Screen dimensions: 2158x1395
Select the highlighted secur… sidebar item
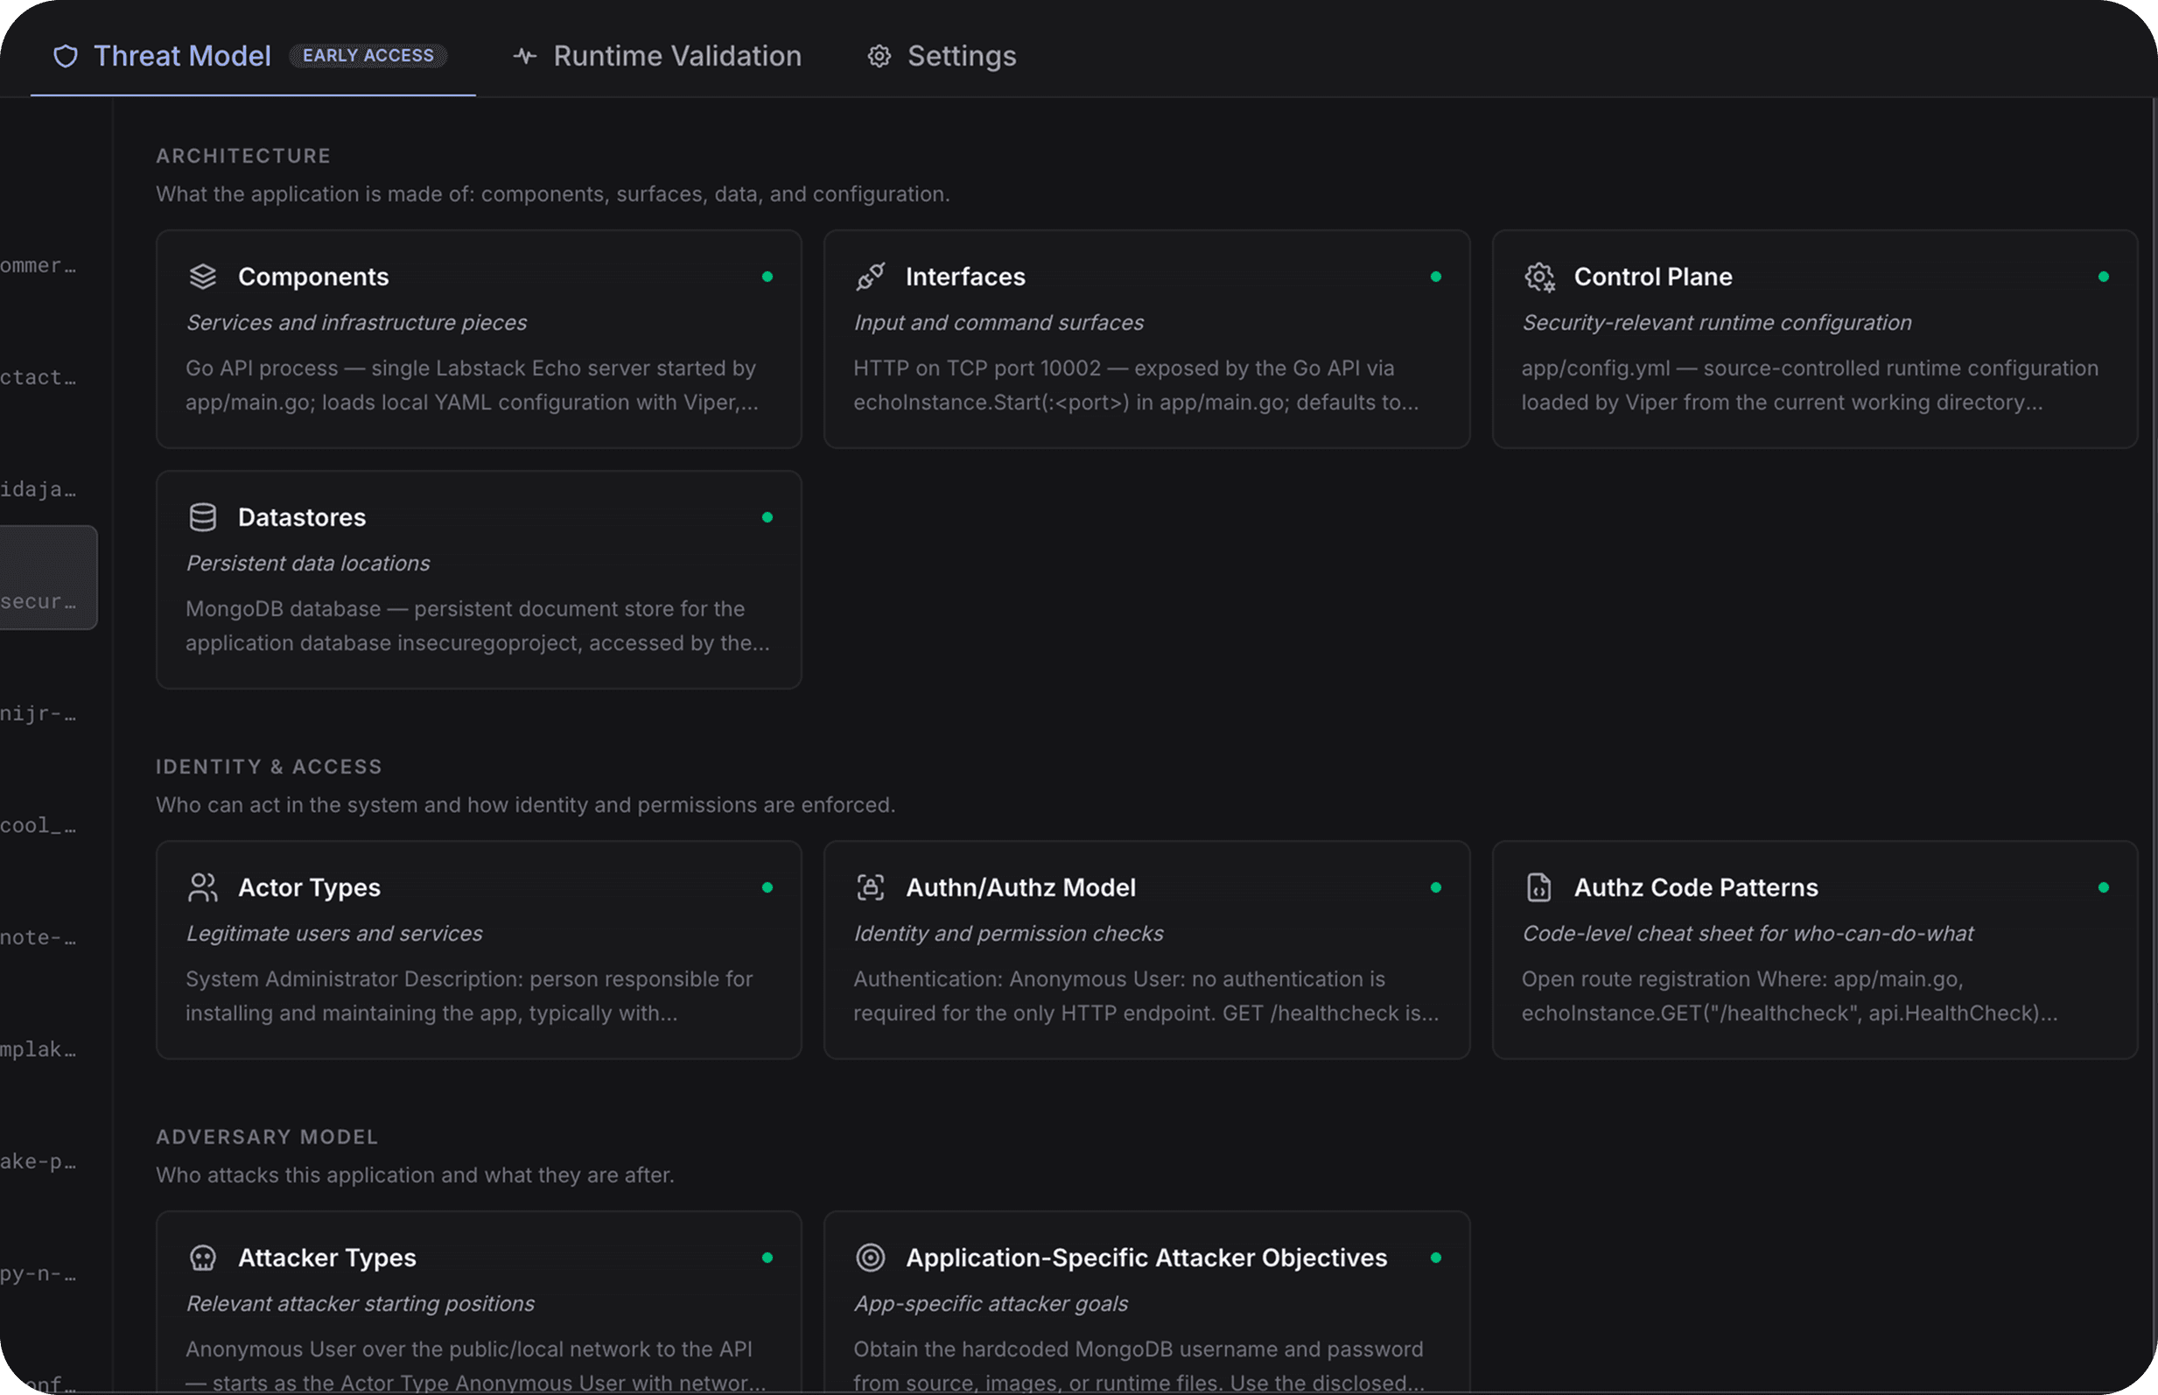[48, 577]
